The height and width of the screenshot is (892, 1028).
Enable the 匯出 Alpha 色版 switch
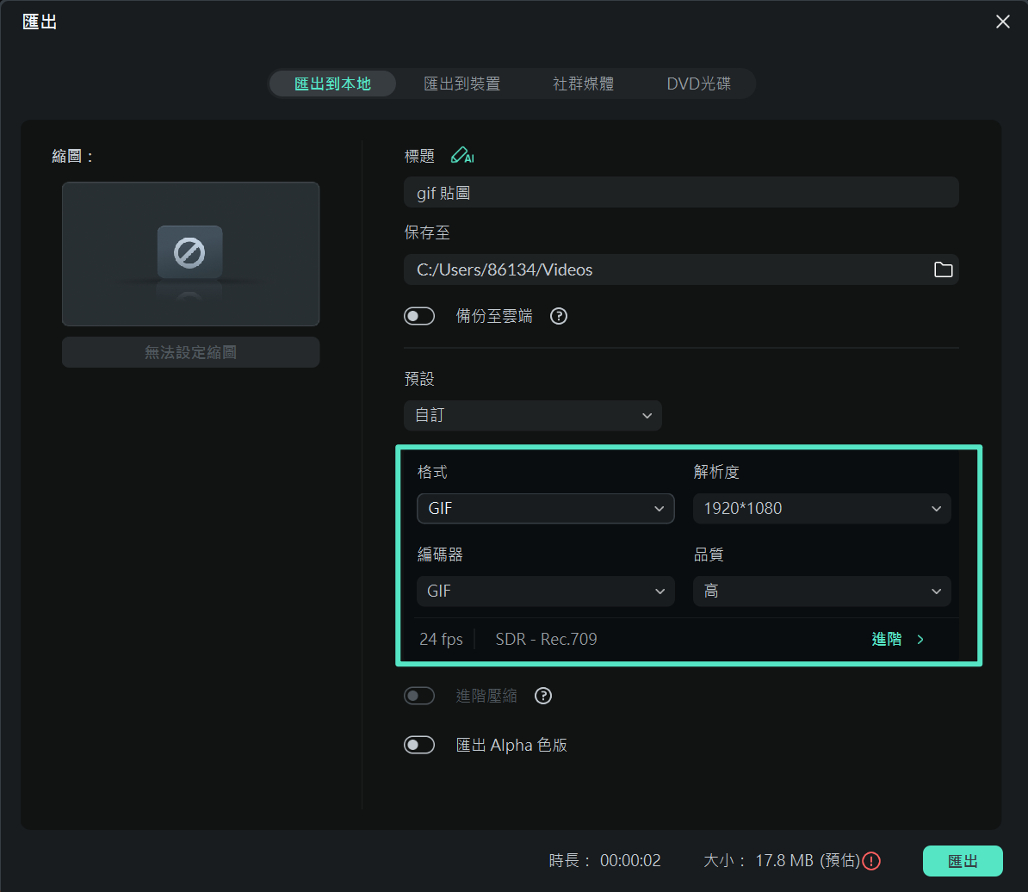point(420,745)
